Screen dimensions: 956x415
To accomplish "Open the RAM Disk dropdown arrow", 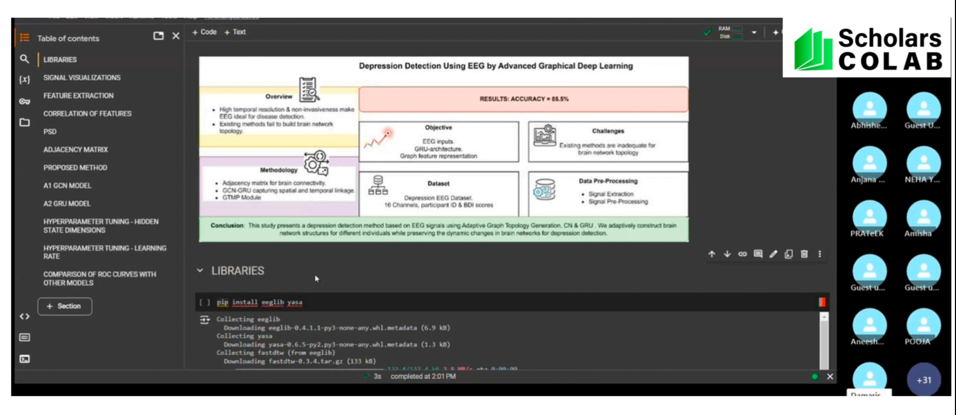I will [x=754, y=32].
